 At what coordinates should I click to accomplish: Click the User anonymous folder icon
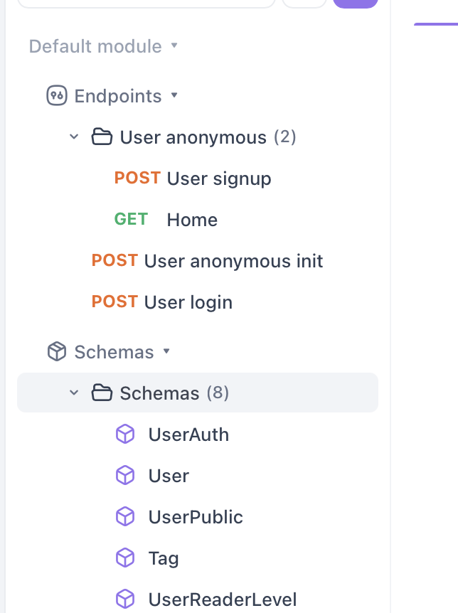point(102,137)
